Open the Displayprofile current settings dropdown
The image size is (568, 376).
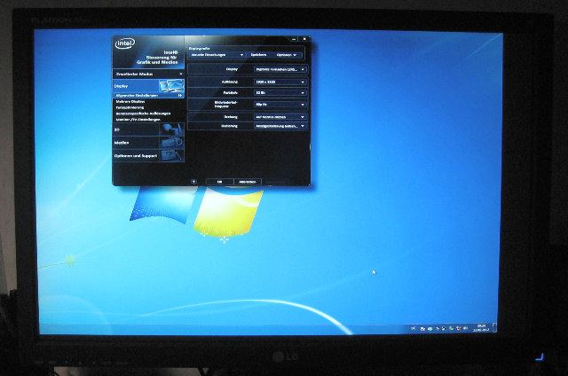coord(217,55)
